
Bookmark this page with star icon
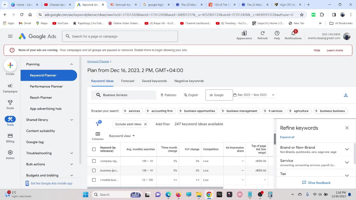(302, 15)
